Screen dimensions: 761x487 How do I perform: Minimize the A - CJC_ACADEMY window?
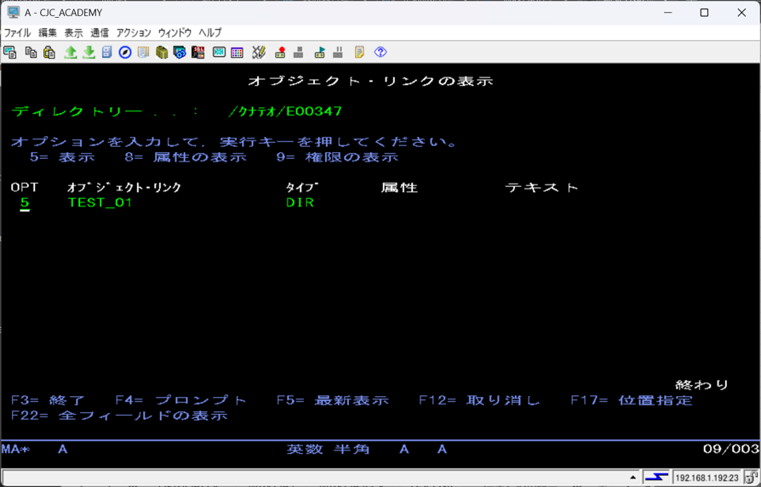click(x=667, y=13)
